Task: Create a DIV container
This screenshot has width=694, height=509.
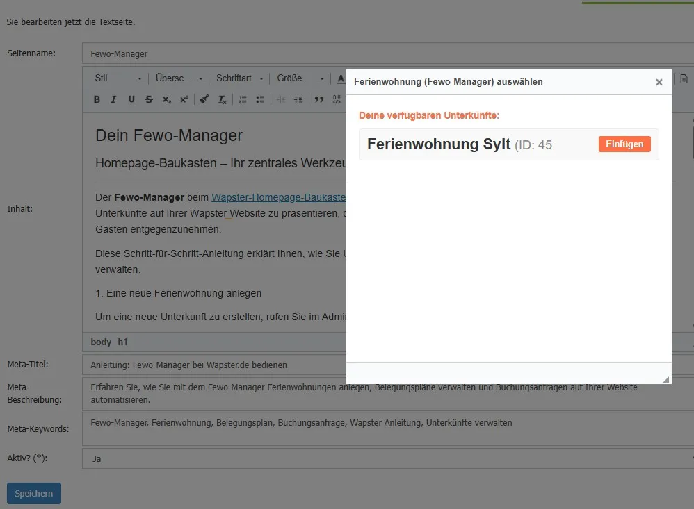Action: tap(337, 99)
